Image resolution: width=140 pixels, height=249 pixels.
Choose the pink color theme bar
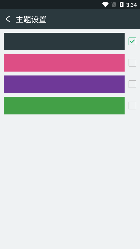pyautogui.click(x=64, y=63)
